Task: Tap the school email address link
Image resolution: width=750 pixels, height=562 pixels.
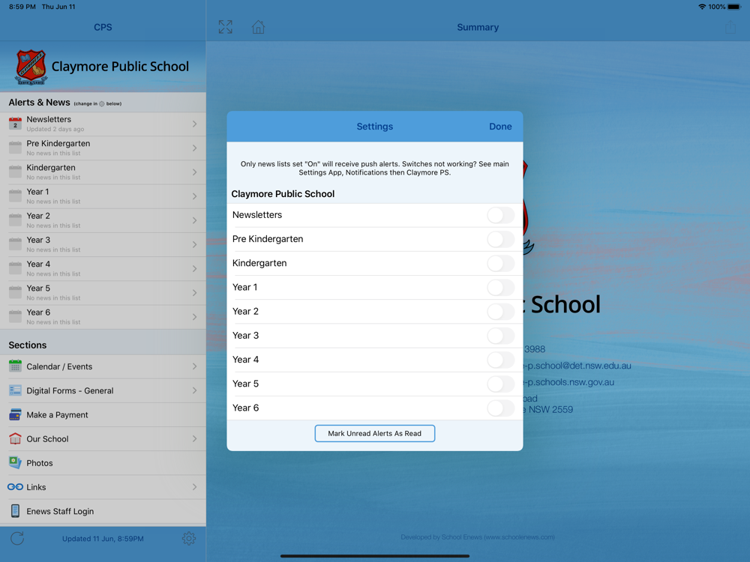Action: coord(577,366)
